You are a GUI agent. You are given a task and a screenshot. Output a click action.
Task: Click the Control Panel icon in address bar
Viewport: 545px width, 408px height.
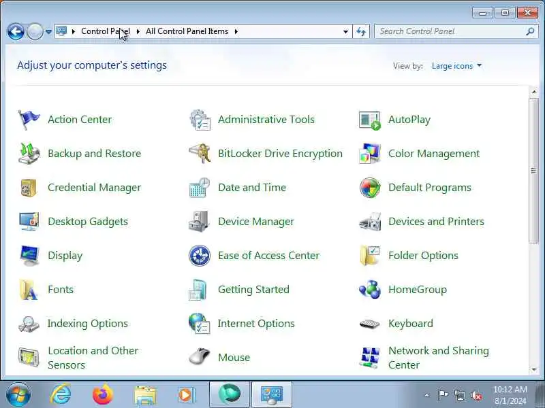(61, 31)
